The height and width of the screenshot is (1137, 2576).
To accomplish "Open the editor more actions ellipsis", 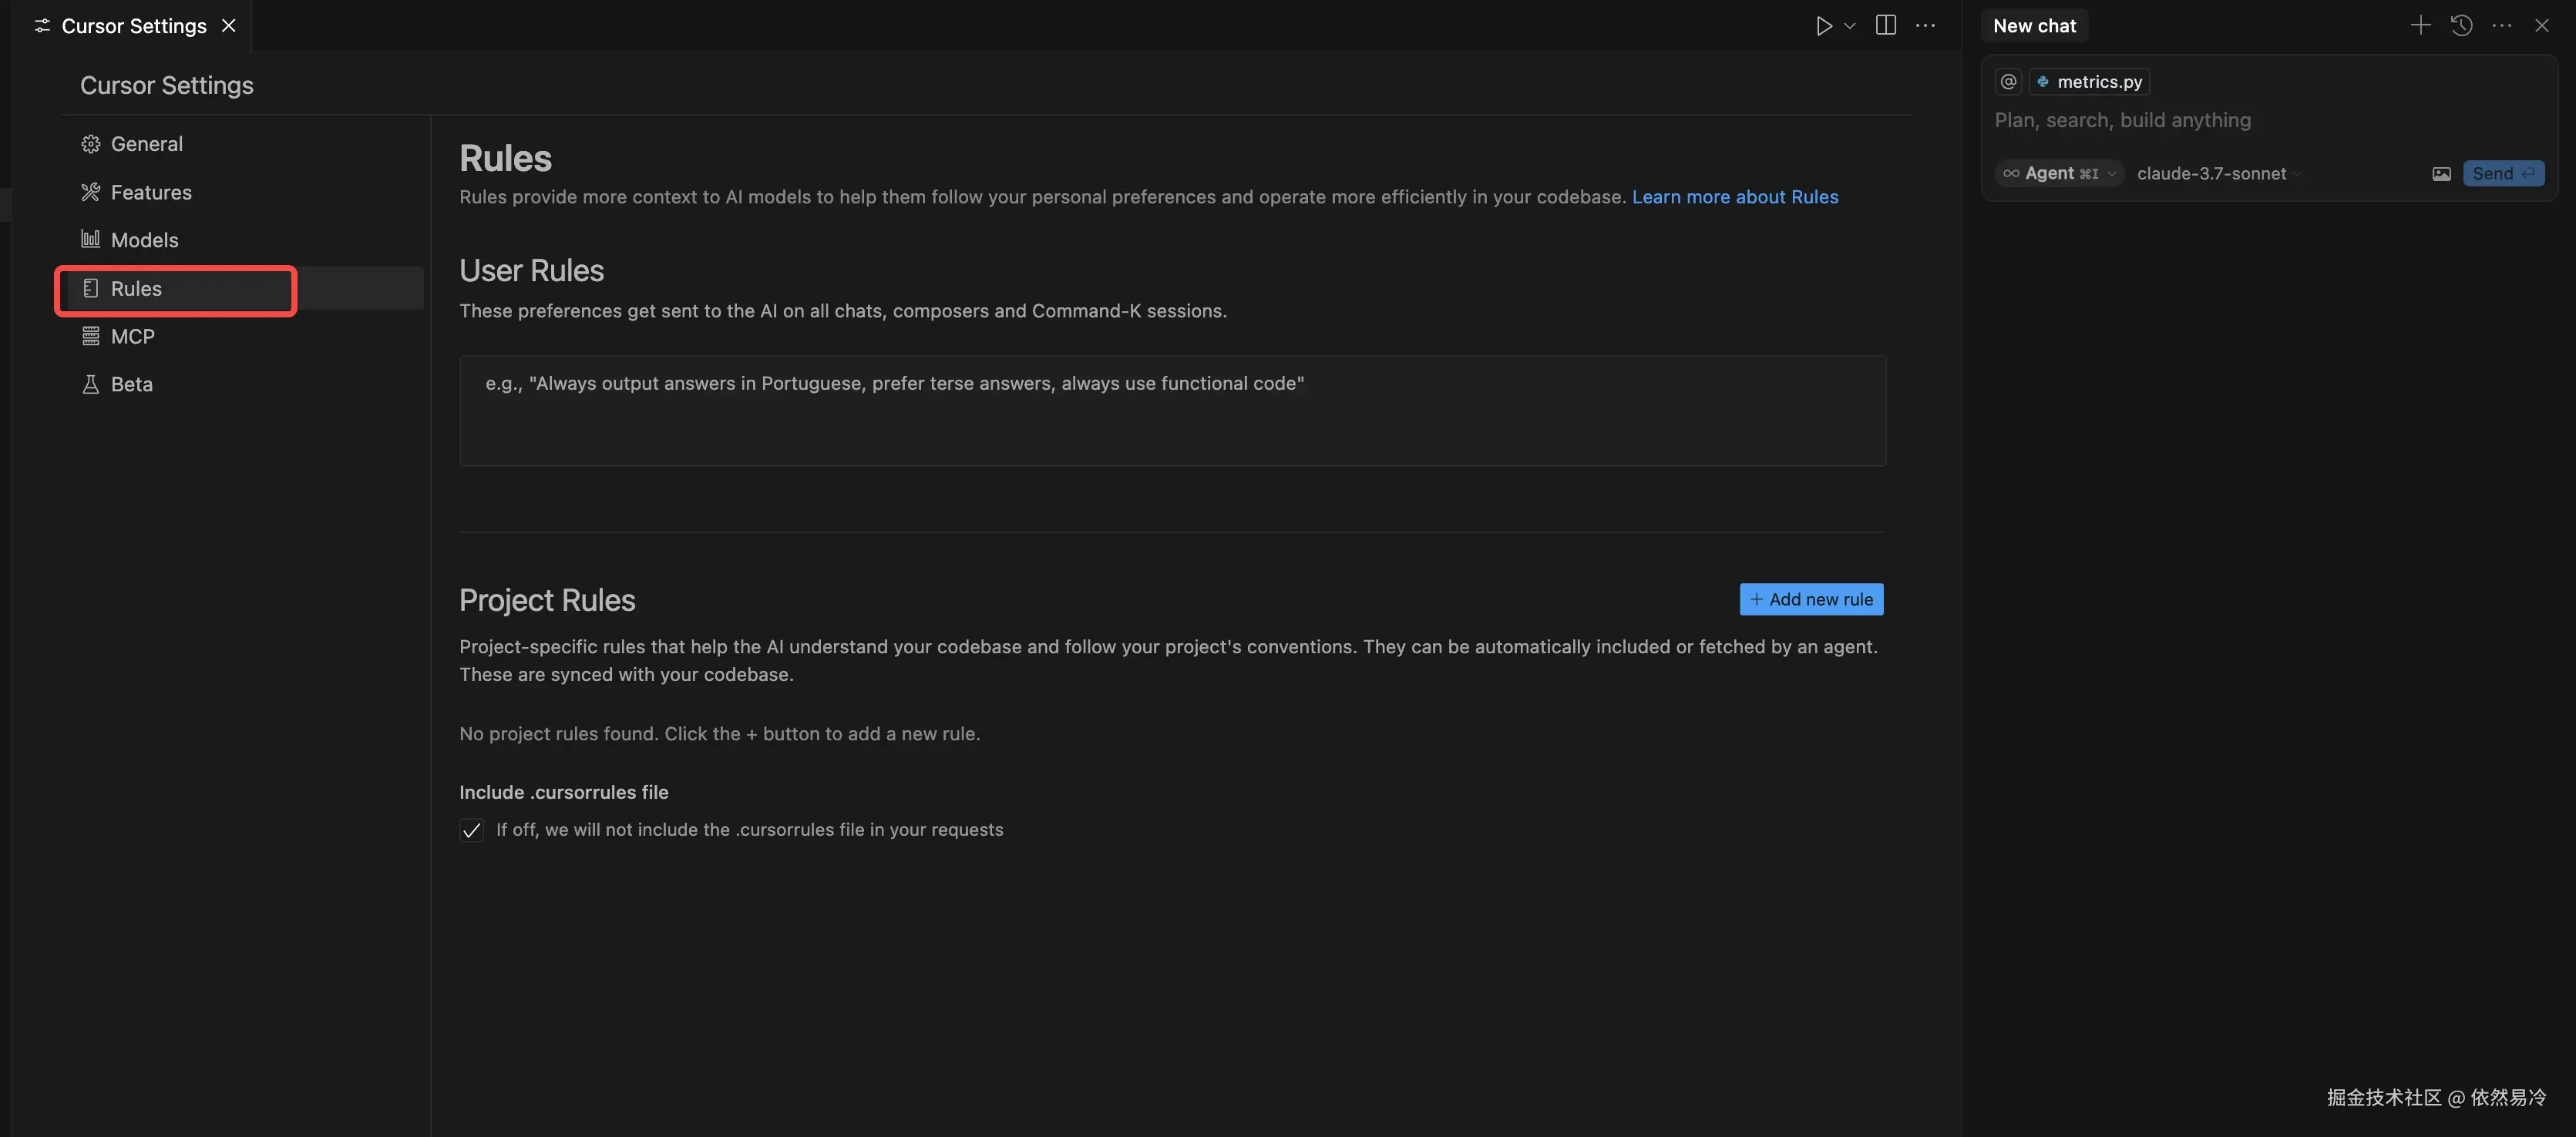I will (1925, 26).
